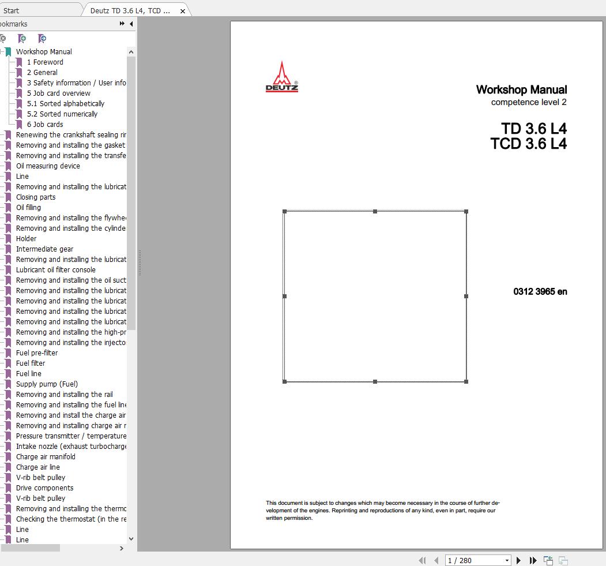The image size is (606, 566).
Task: Select the 'Fuel filter' bookmark
Action: pyautogui.click(x=30, y=363)
